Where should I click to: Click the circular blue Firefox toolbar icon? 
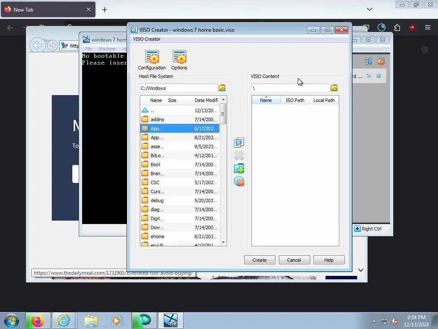[381, 27]
